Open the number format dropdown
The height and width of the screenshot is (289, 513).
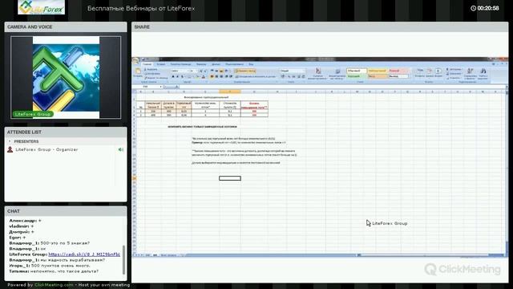(x=303, y=71)
